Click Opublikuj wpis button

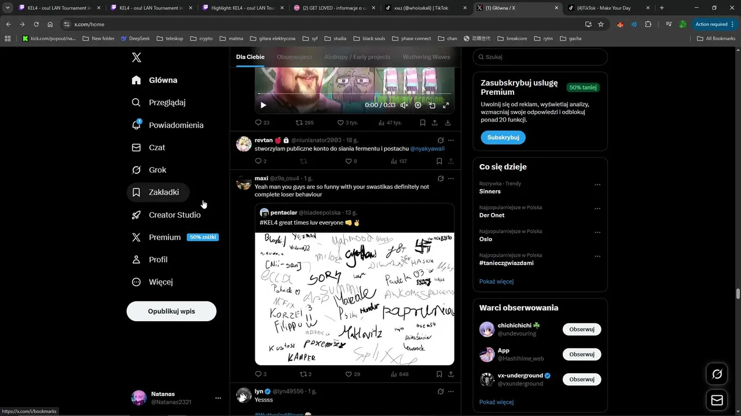pos(171,311)
